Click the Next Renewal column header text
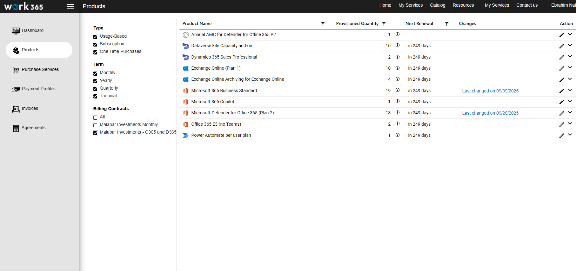Screen dimensions: 576x271 [x=419, y=23]
